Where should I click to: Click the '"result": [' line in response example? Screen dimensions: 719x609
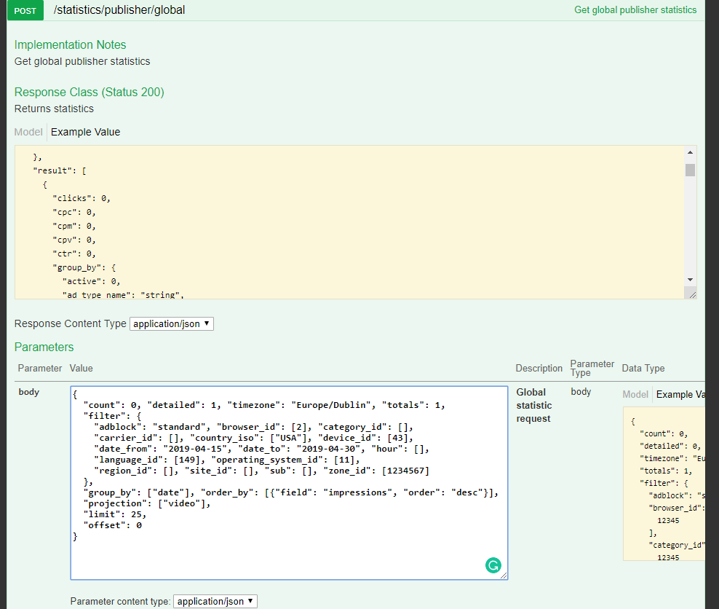60,170
